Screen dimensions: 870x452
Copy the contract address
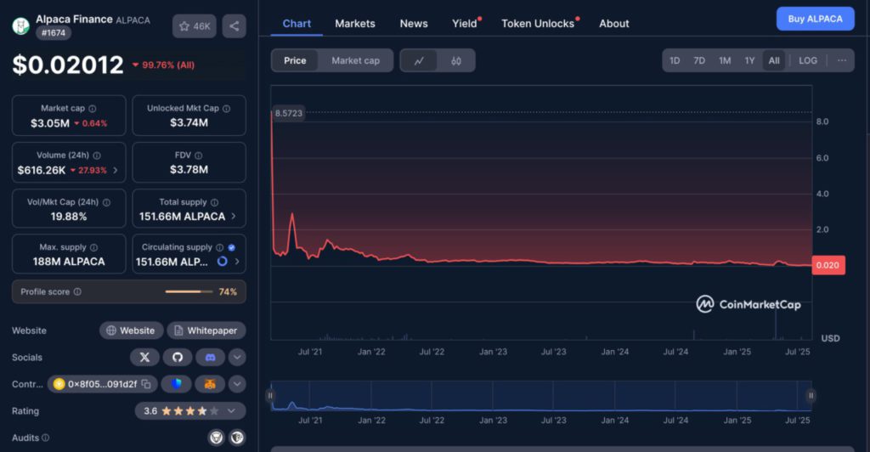click(146, 384)
